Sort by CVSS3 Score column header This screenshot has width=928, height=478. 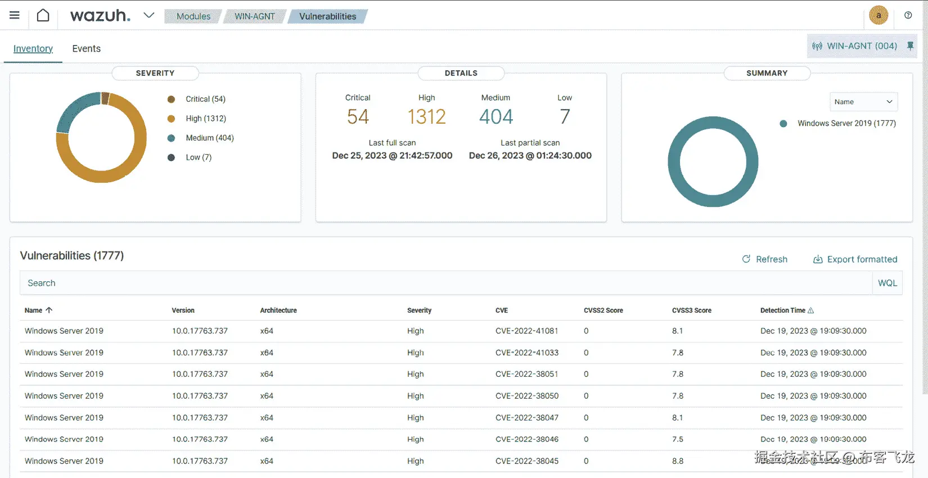pos(692,310)
